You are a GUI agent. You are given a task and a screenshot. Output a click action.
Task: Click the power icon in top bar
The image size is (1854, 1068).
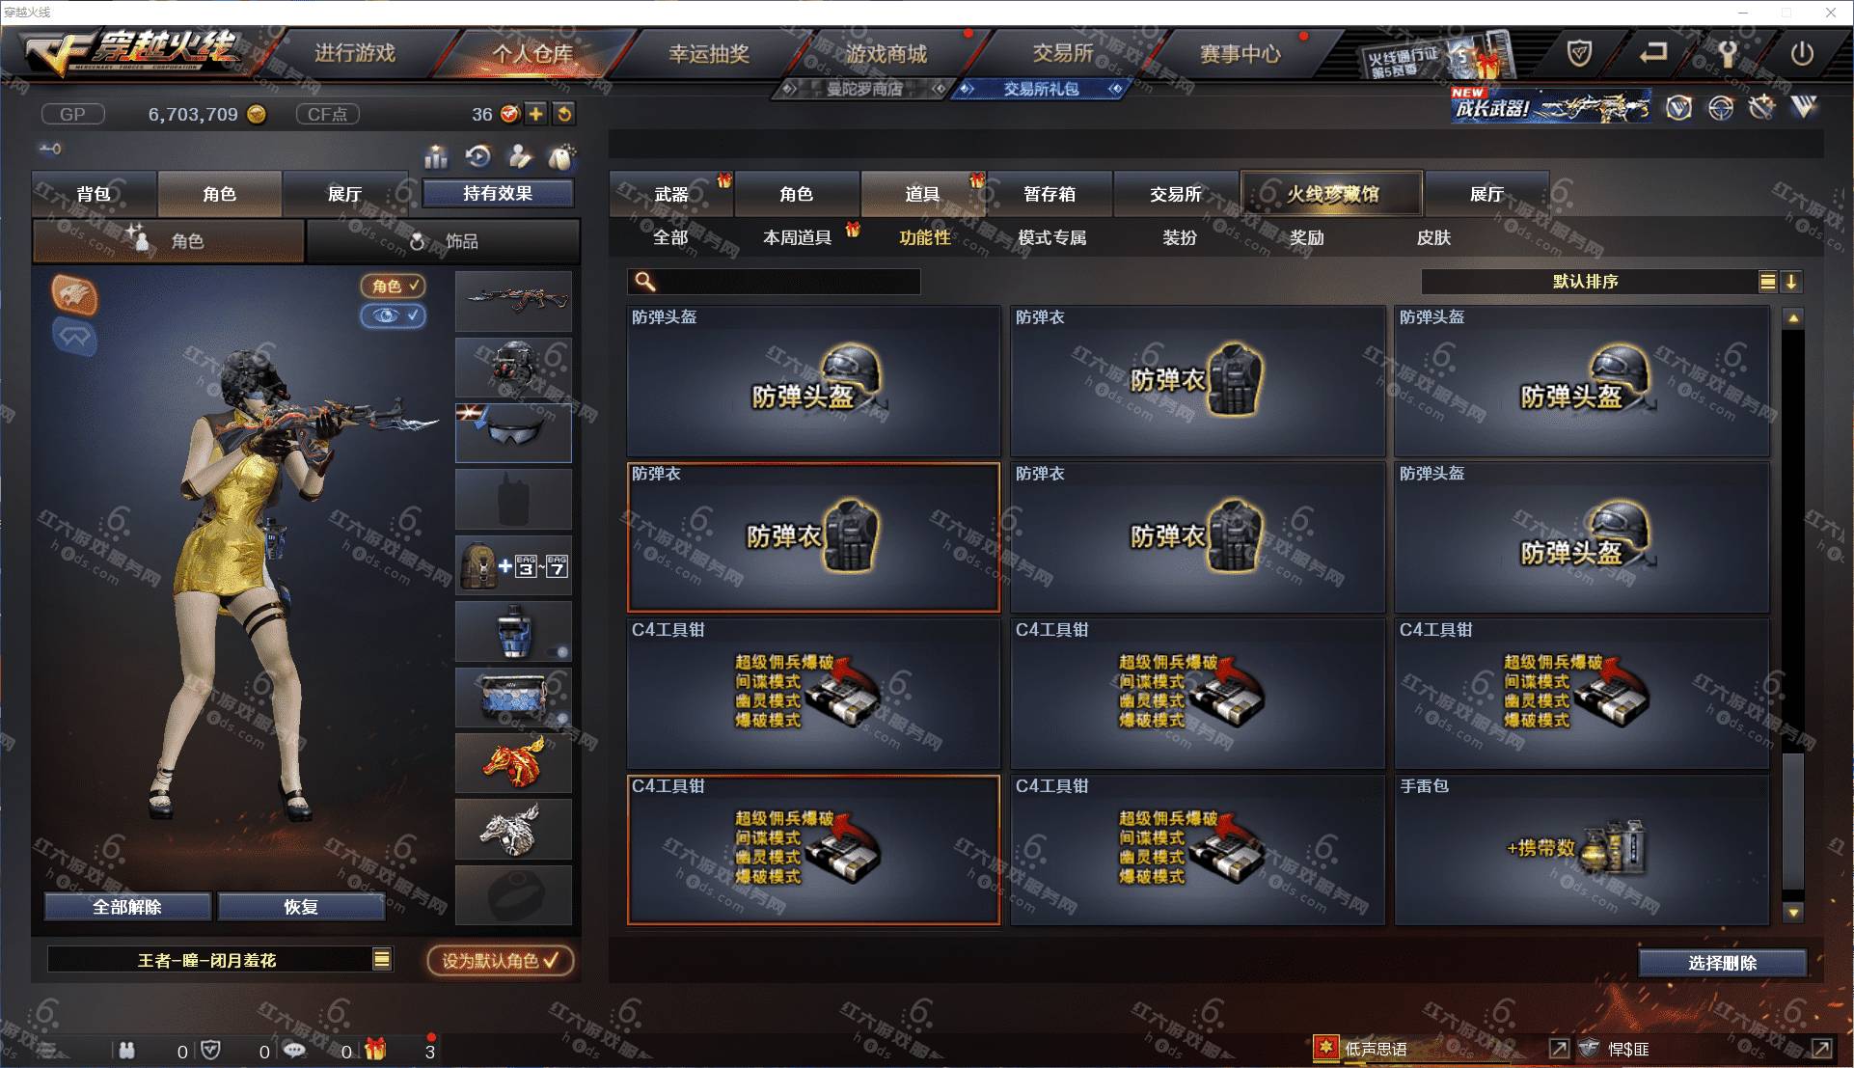click(x=1801, y=53)
